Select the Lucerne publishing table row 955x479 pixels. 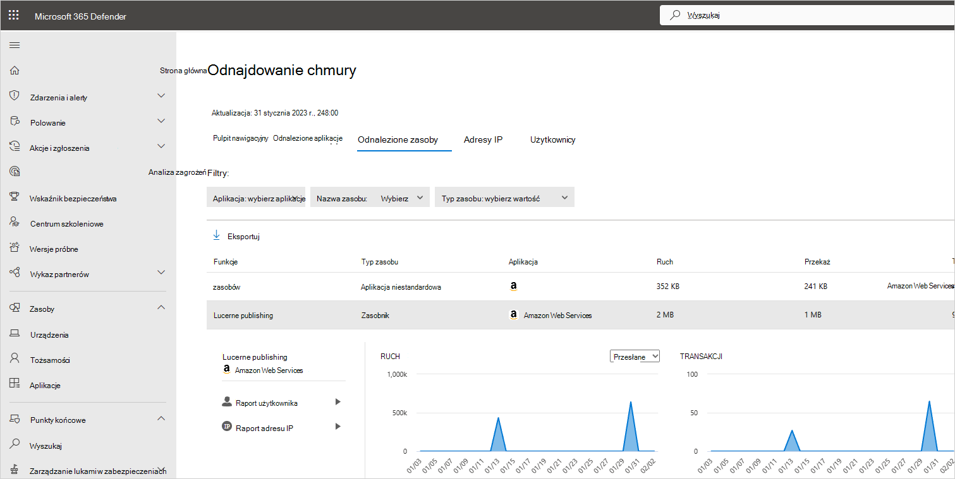[580, 315]
